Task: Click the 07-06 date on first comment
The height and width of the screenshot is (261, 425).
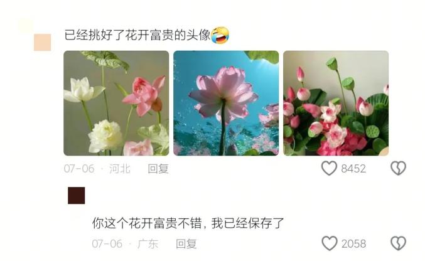Action: (x=79, y=169)
